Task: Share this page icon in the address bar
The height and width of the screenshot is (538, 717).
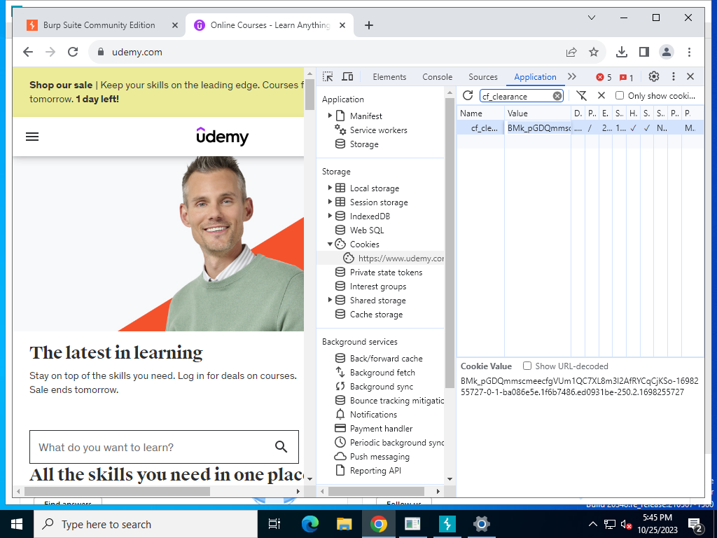Action: click(x=571, y=52)
